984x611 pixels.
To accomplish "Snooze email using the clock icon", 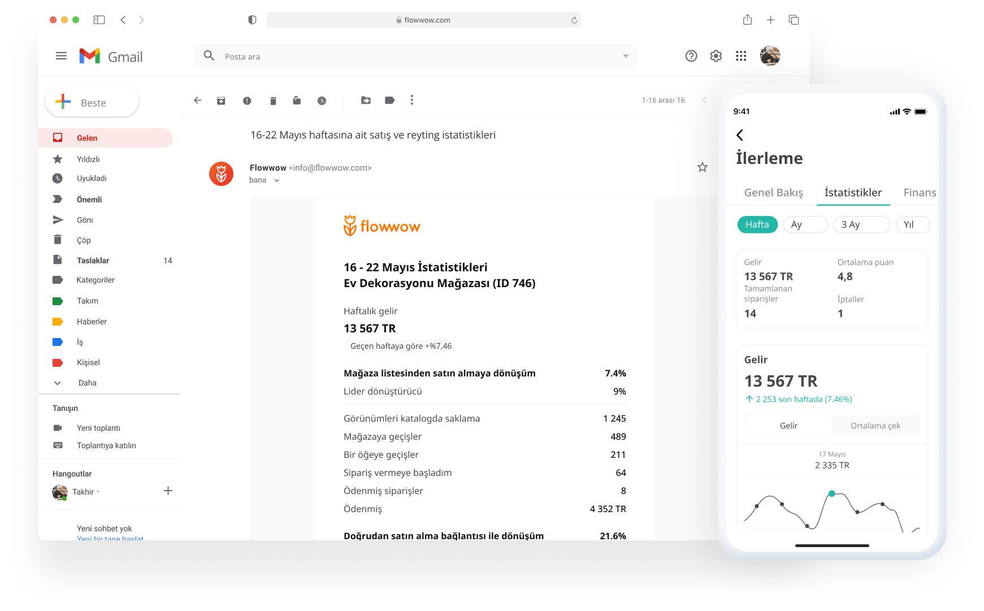I will pyautogui.click(x=322, y=101).
